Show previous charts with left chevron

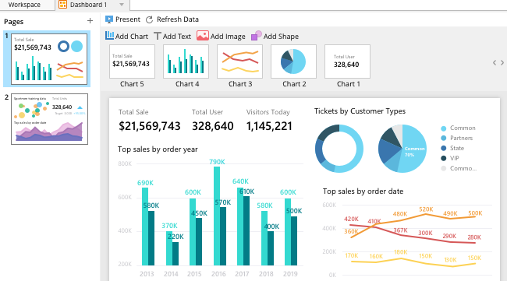(495, 62)
